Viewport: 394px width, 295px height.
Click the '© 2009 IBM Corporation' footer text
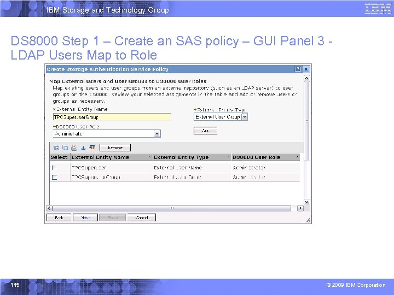[356, 285]
